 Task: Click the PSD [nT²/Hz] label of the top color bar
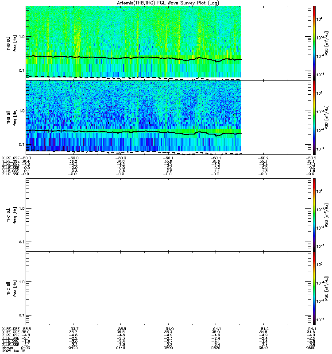click(x=326, y=43)
